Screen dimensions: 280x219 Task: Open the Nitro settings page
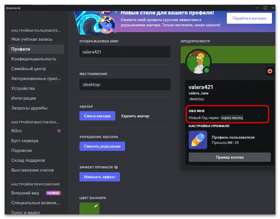click(36, 131)
